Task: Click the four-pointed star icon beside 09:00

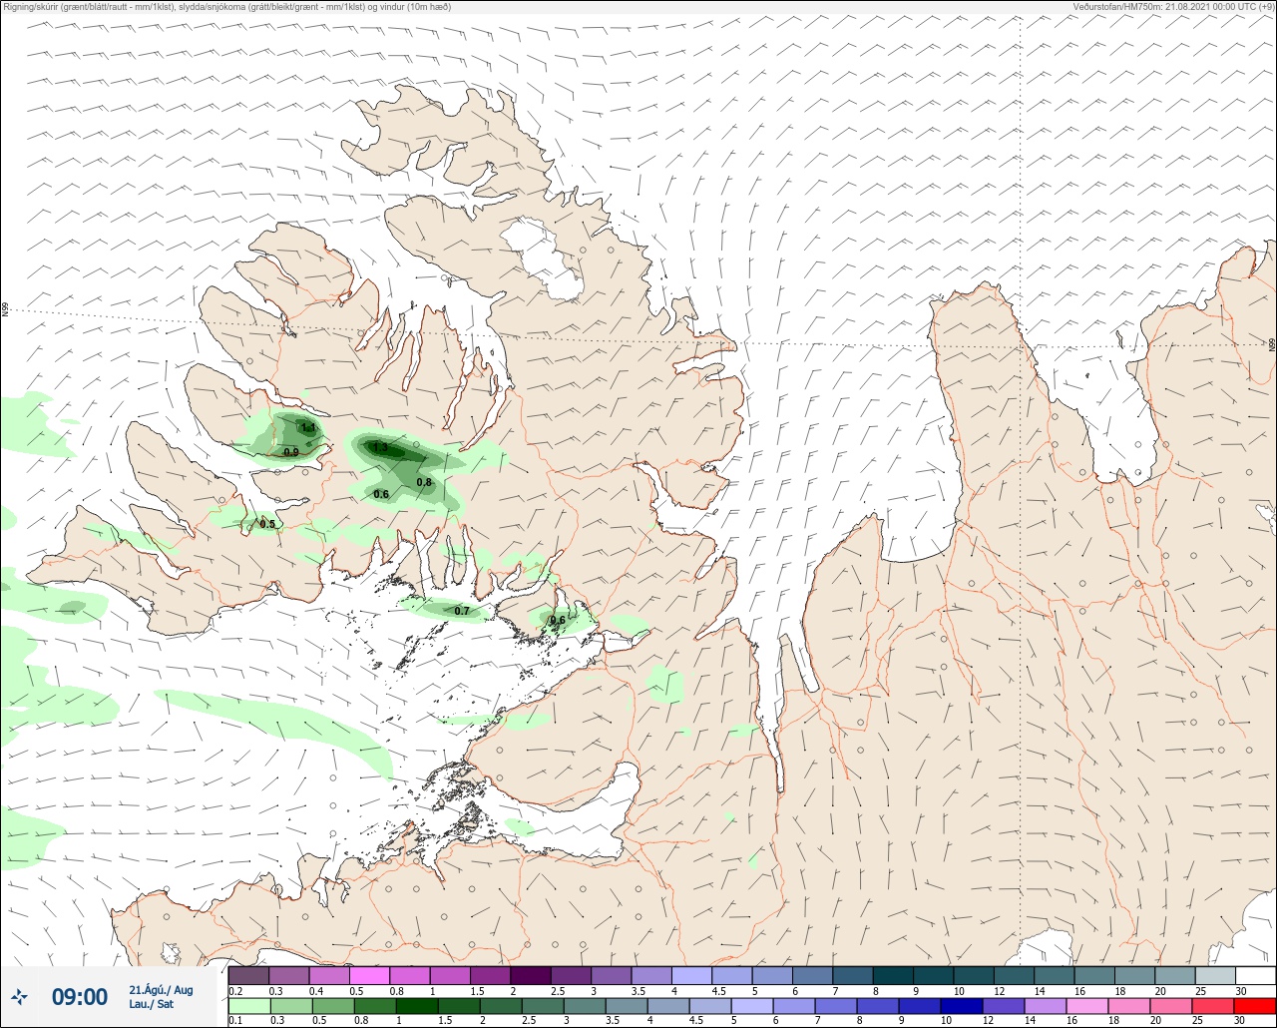Action: [19, 996]
